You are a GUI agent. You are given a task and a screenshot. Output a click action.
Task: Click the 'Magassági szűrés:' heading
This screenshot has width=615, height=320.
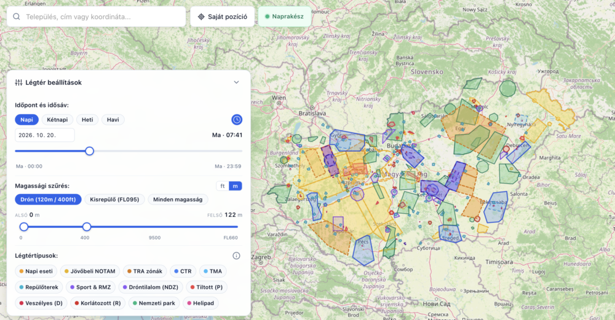coord(42,185)
